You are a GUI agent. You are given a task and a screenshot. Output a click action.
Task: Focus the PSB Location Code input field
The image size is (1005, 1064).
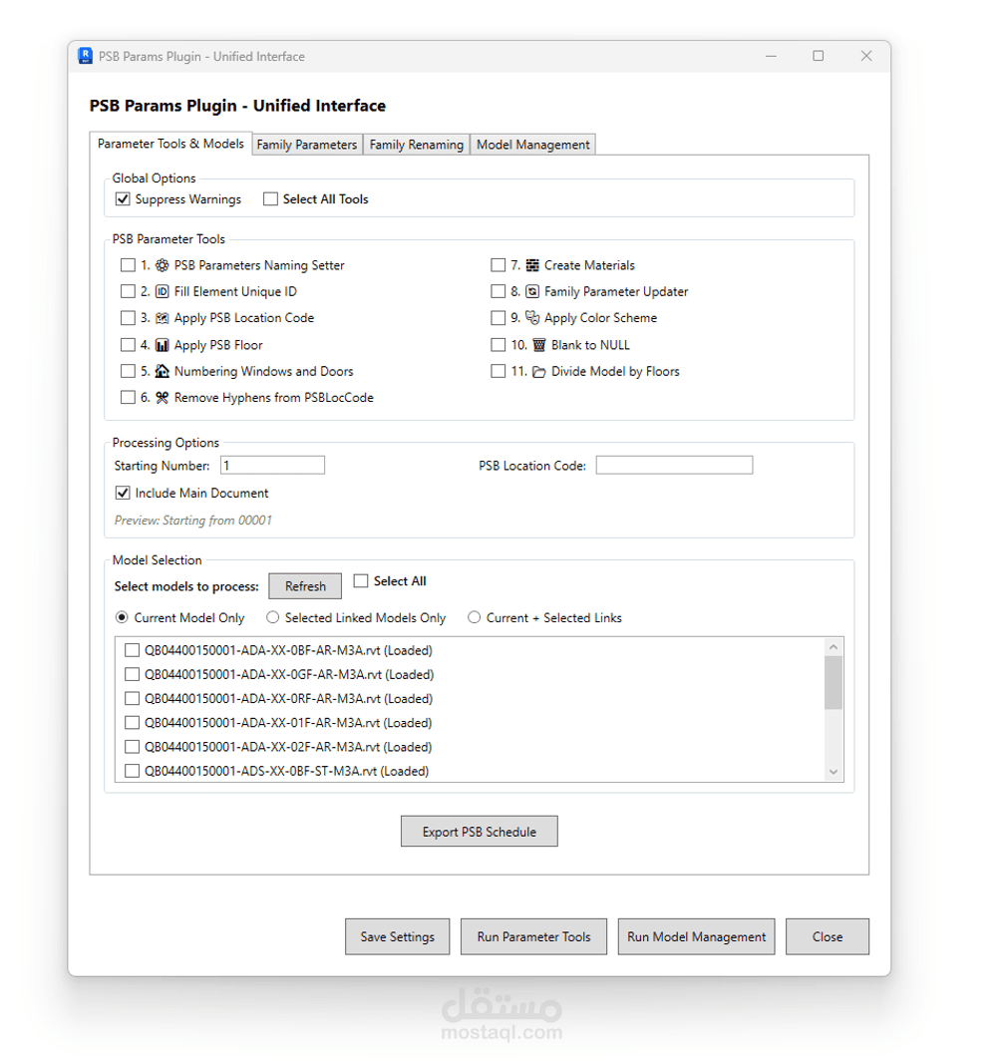(x=674, y=466)
